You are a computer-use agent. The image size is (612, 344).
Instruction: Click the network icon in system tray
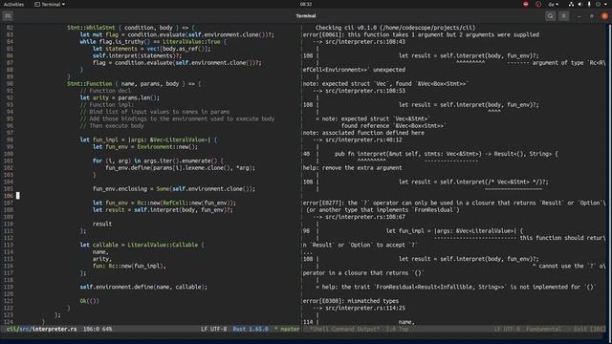pos(572,4)
